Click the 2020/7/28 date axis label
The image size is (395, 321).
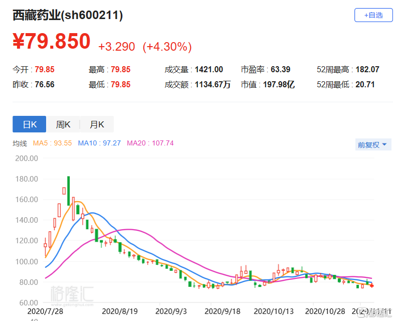pos(45,311)
